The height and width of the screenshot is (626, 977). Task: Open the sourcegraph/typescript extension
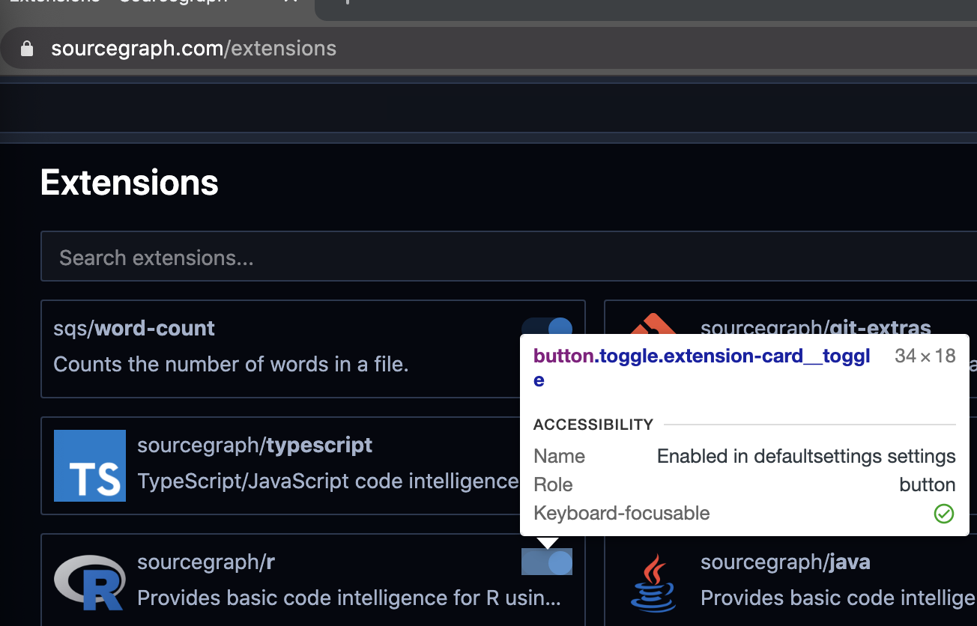pyautogui.click(x=255, y=445)
